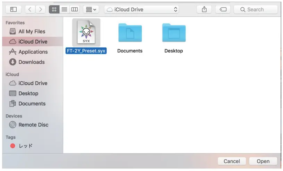Viewport: 283px width, 171px height.
Task: Select iCloud Drive under iCloud section
Action: click(x=33, y=83)
